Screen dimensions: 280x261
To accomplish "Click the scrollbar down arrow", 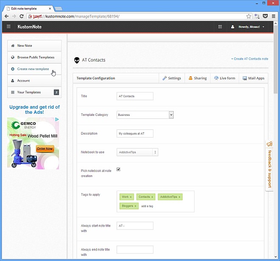I will click(276, 257).
